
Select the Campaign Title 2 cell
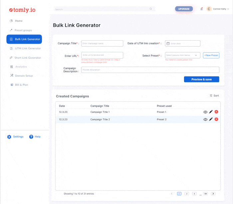[100, 119]
